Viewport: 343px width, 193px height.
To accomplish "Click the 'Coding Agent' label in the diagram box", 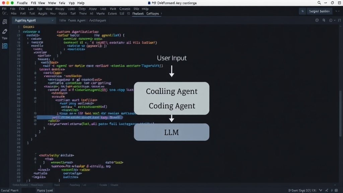I will pyautogui.click(x=172, y=106).
